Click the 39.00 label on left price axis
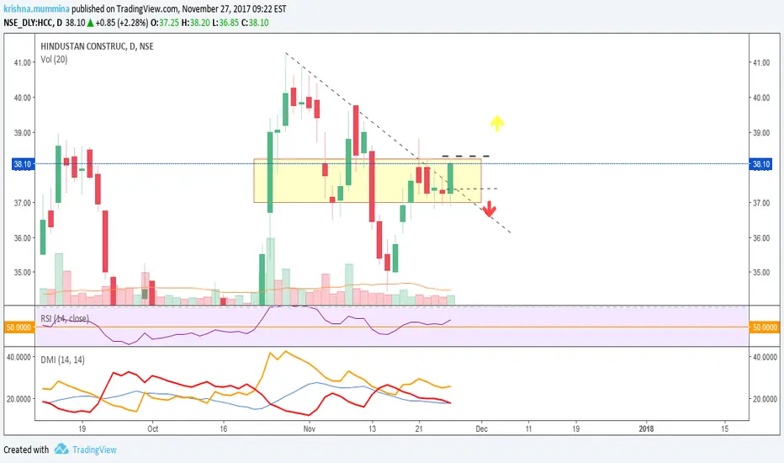This screenshot has width=784, height=463. pyautogui.click(x=22, y=133)
